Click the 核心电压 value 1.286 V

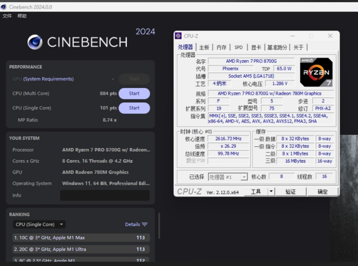click(x=279, y=83)
